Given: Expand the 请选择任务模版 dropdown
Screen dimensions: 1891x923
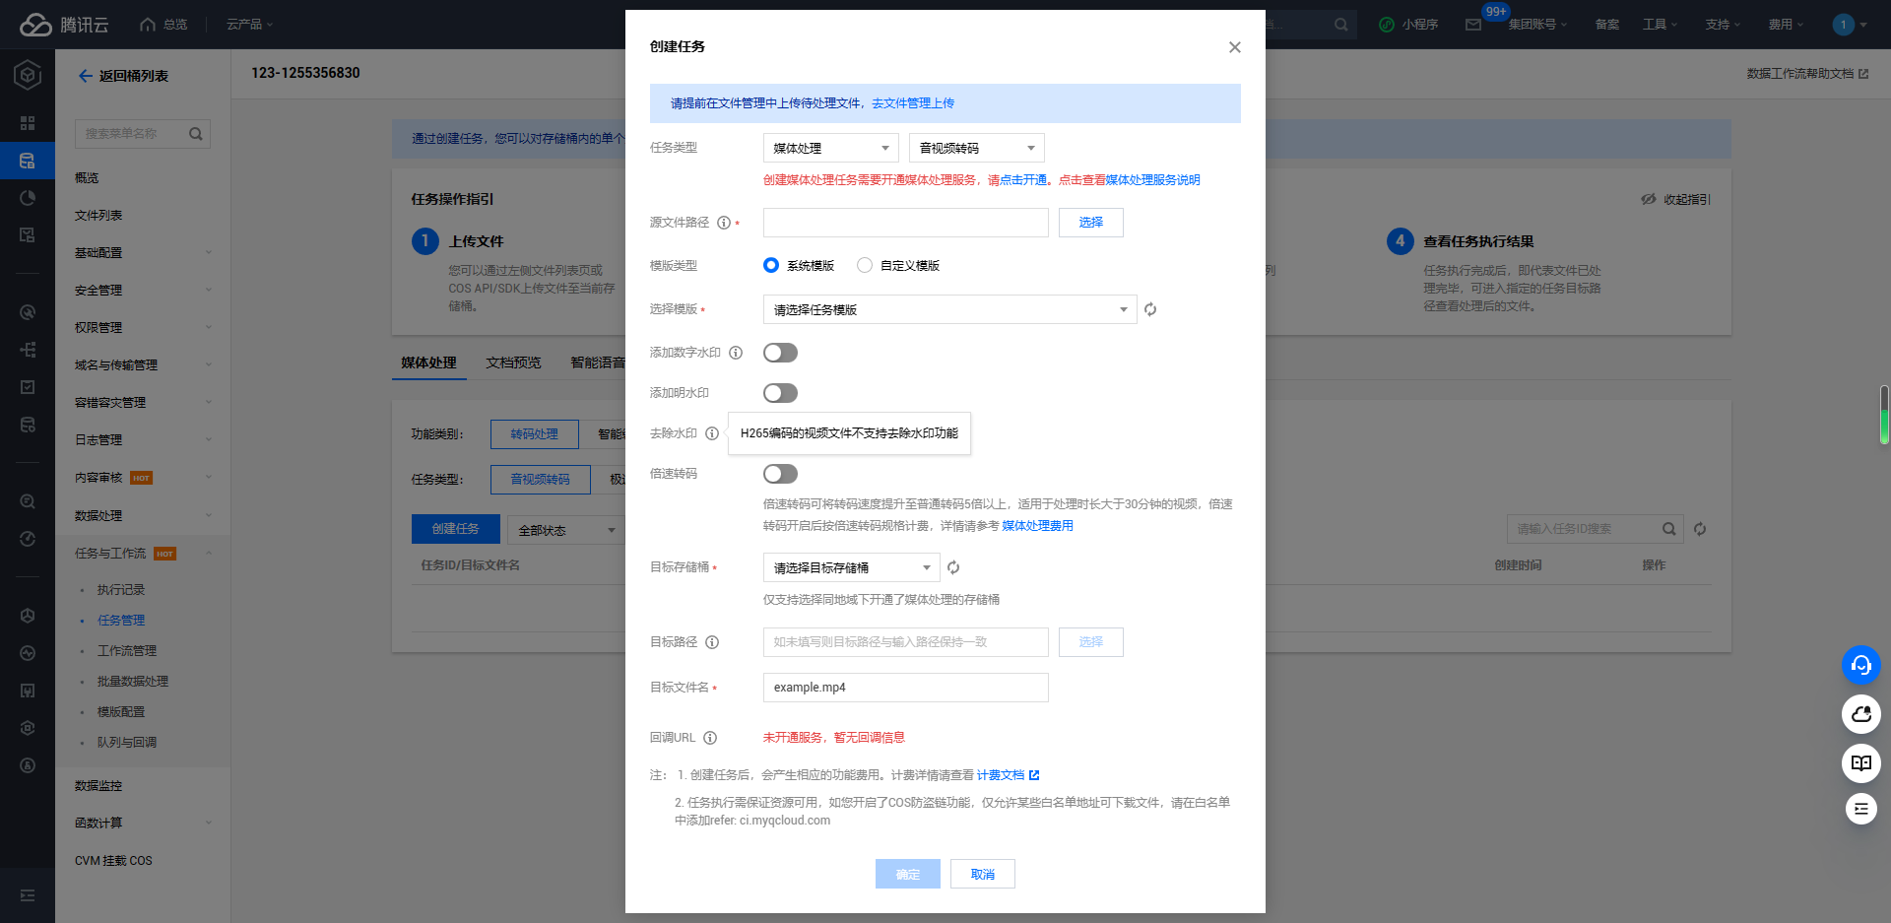Looking at the screenshot, I should (949, 309).
